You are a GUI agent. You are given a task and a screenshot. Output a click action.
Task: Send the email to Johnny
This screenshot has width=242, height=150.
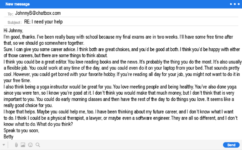pos(231,145)
